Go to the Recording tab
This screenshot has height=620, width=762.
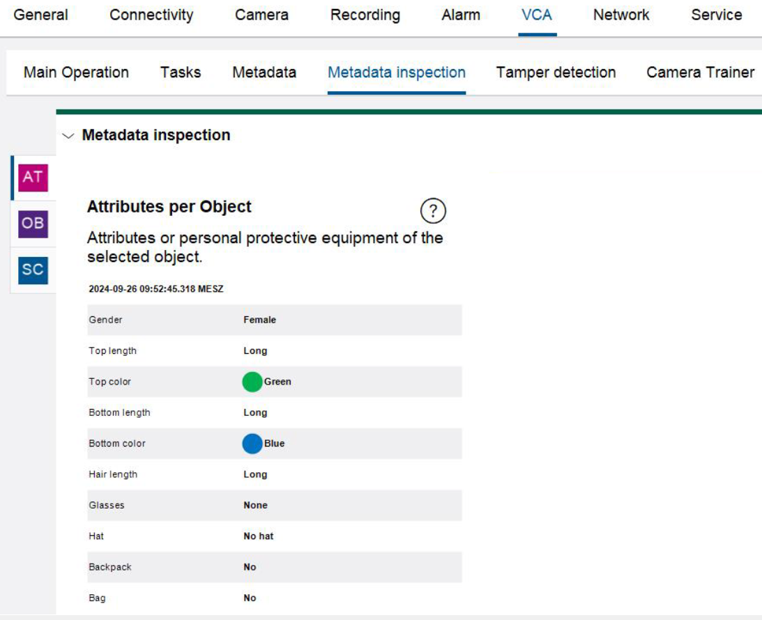tap(365, 15)
